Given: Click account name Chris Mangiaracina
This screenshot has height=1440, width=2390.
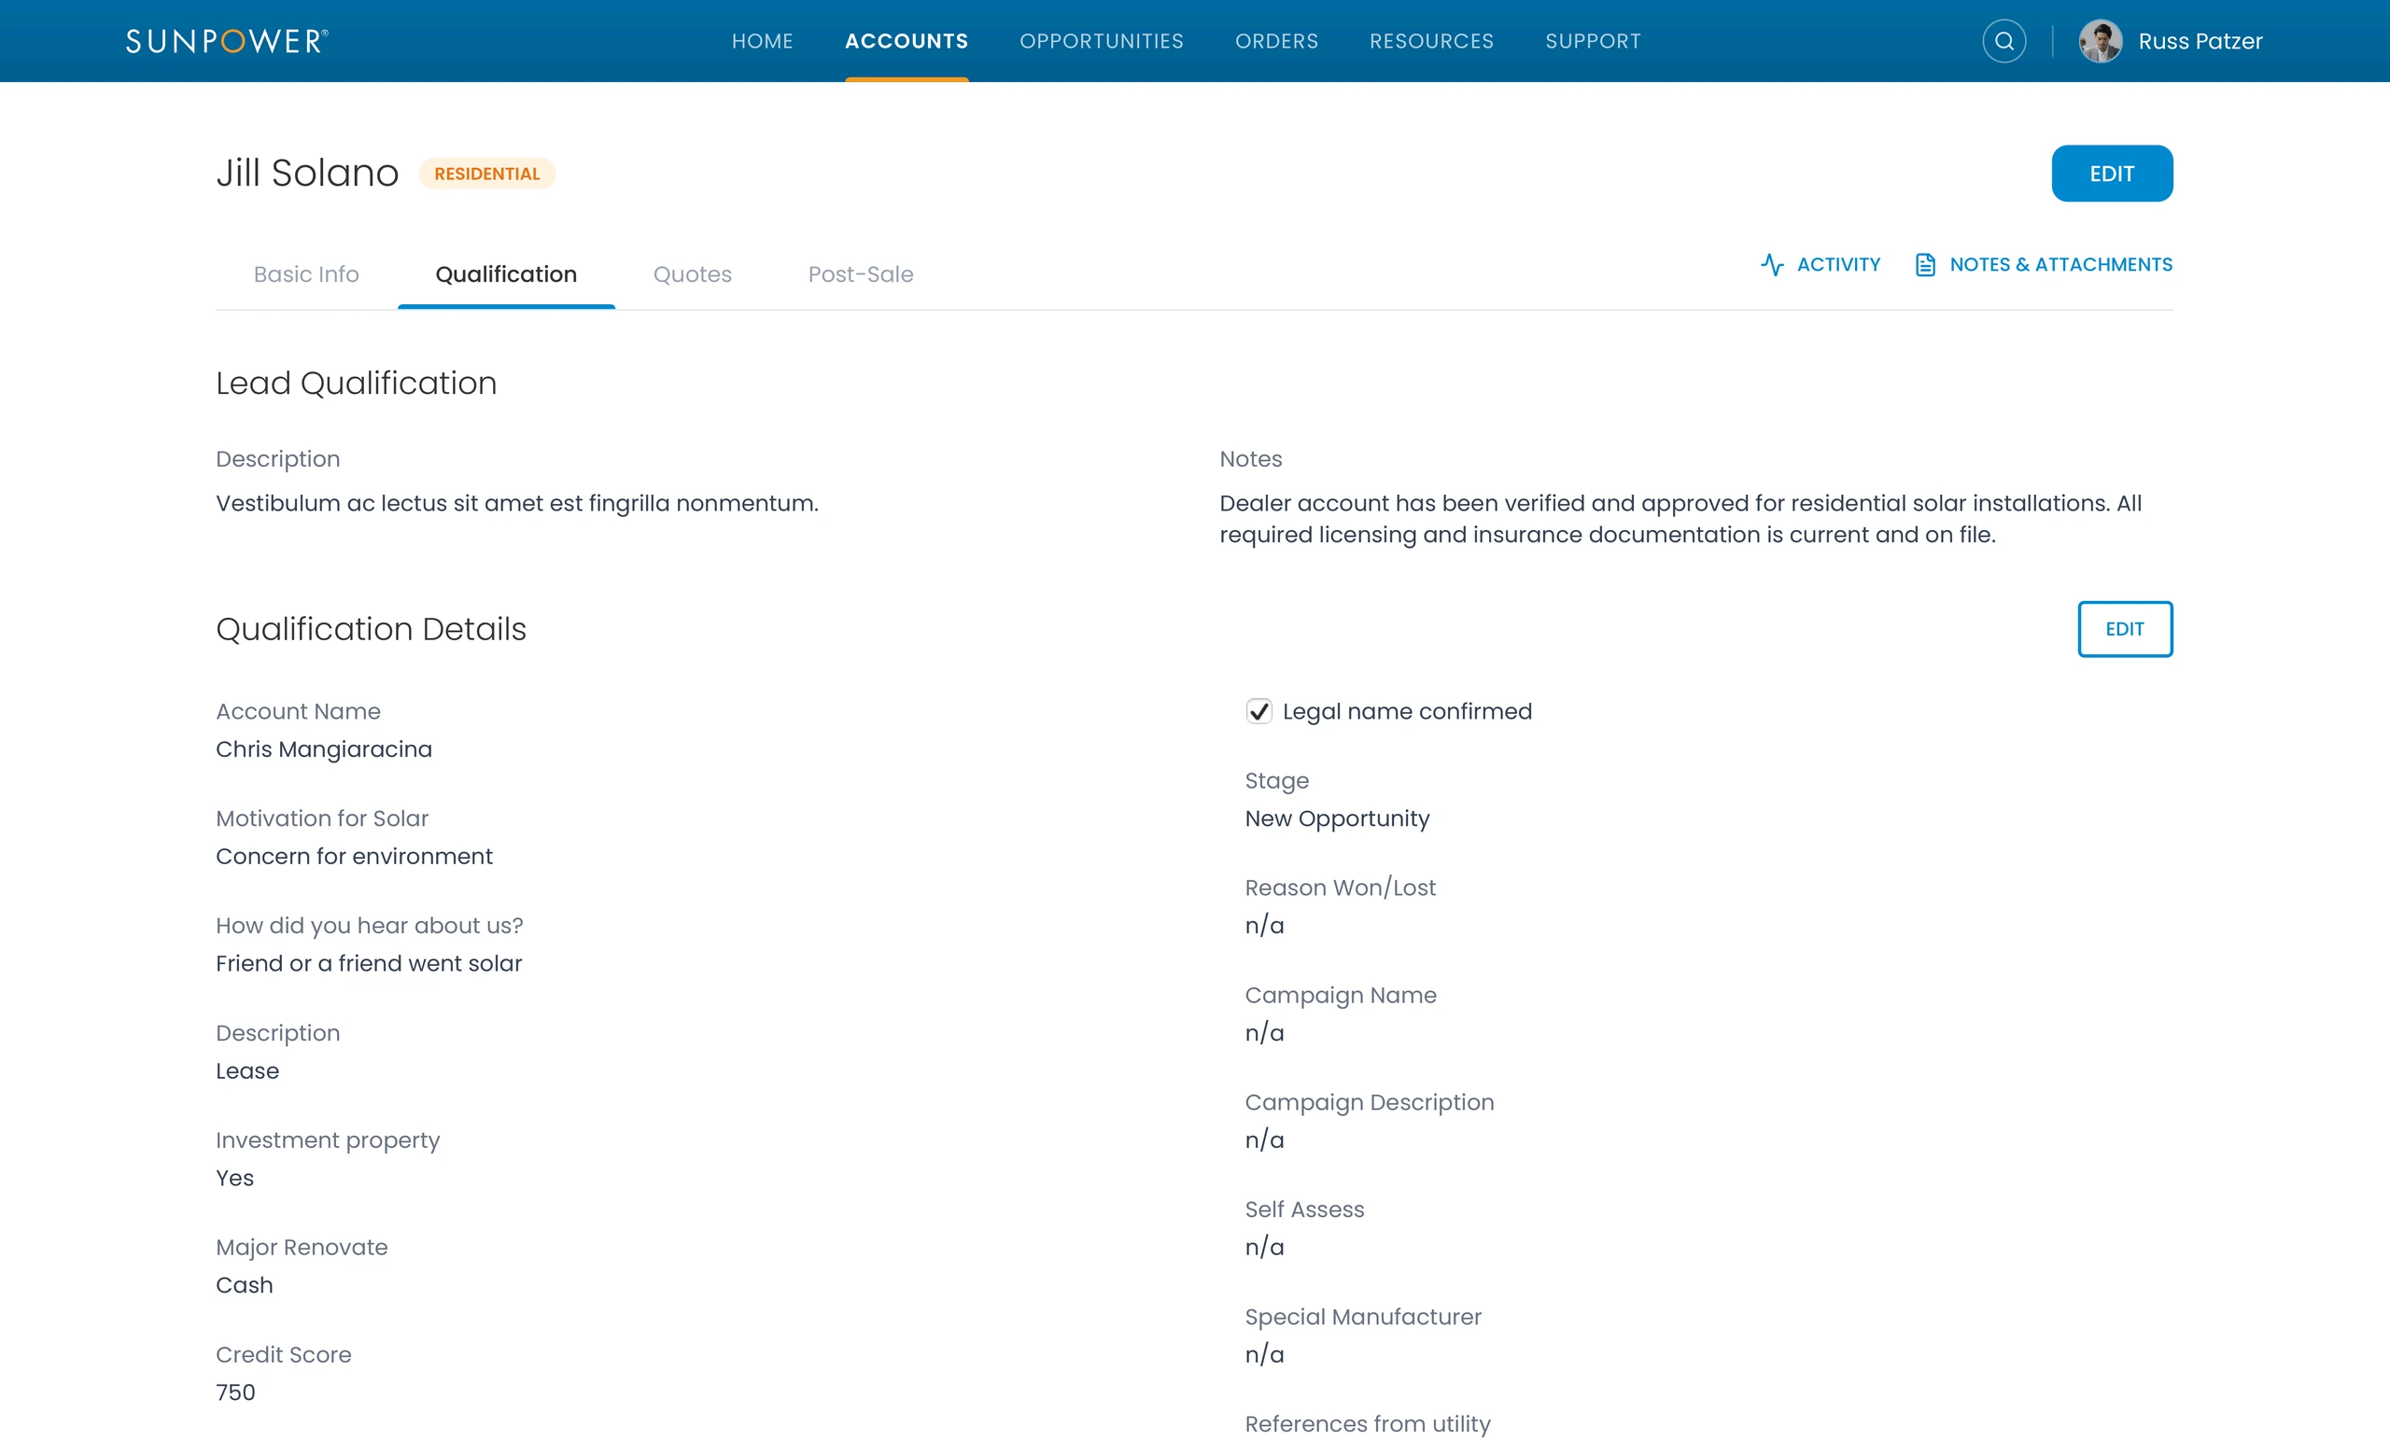Looking at the screenshot, I should point(324,748).
